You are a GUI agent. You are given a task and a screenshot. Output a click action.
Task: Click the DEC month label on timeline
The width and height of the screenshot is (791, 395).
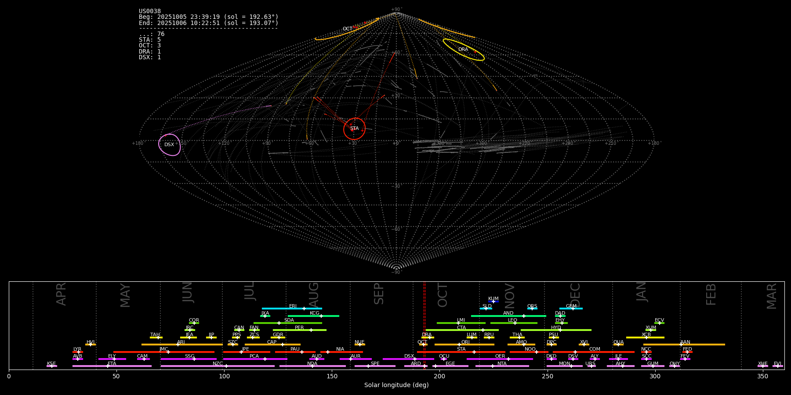575,295
